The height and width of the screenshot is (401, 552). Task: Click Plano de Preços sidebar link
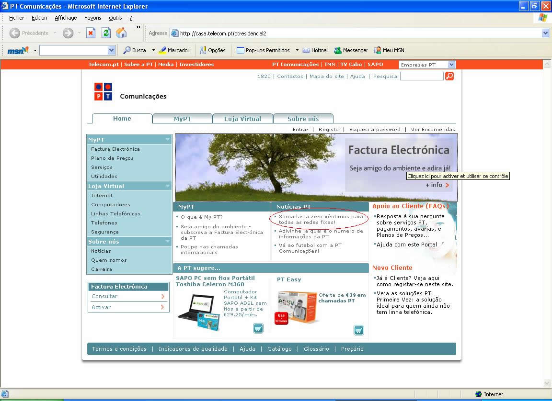coord(112,158)
